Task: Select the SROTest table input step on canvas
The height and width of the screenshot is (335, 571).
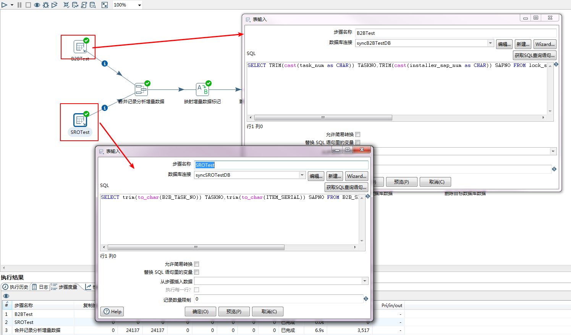Action: [80, 120]
